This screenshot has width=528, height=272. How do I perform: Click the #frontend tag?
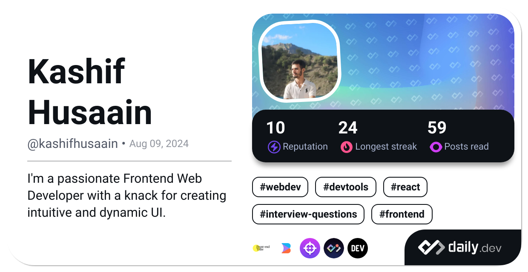coord(402,214)
